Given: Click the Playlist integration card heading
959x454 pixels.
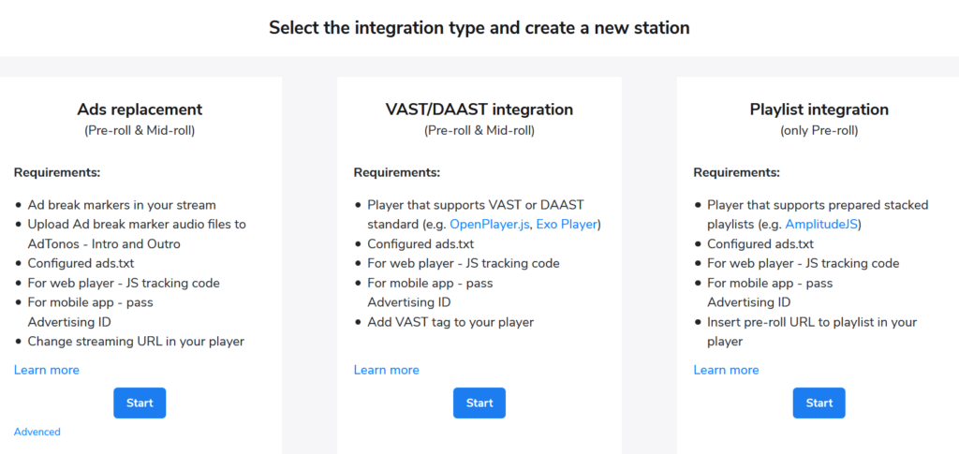Looking at the screenshot, I should coord(819,110).
